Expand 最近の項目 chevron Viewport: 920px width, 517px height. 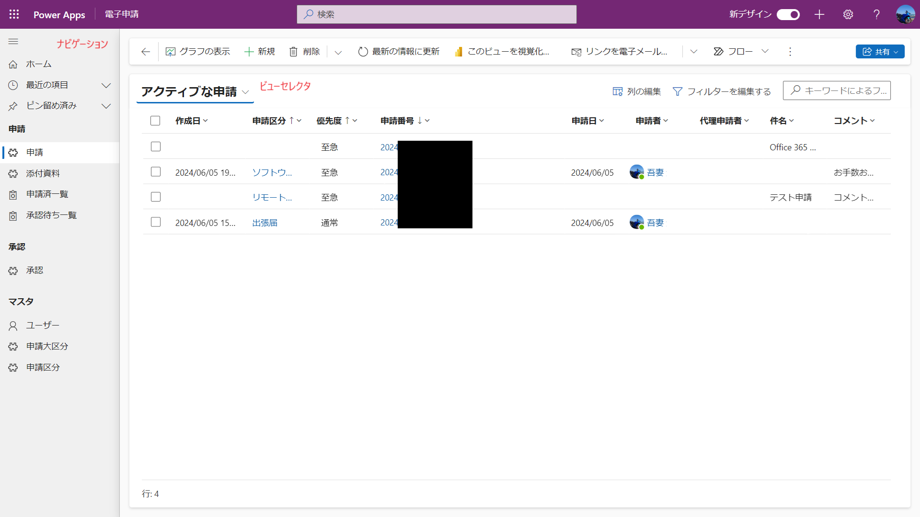(106, 85)
